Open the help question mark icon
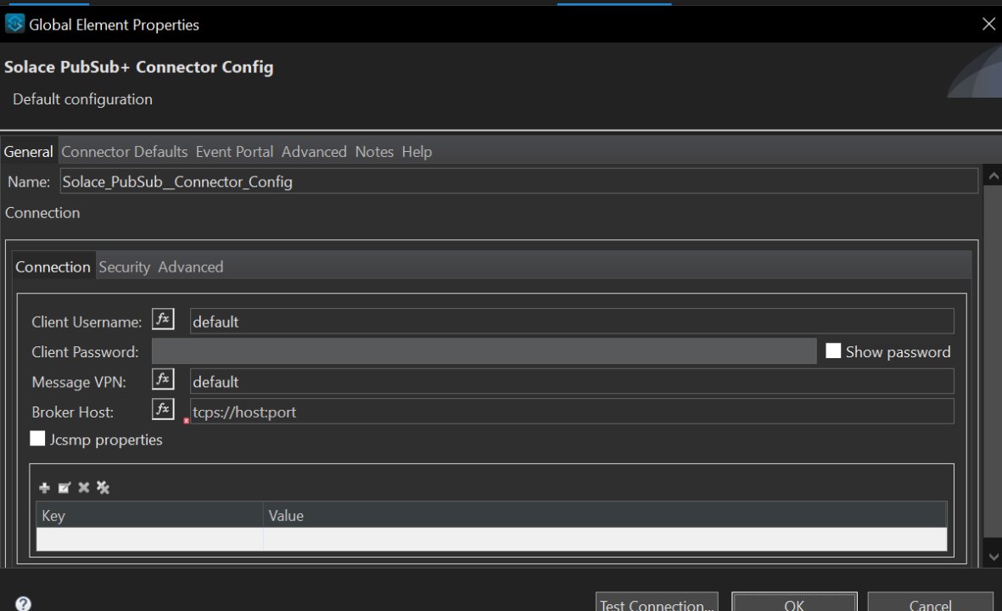Screen dimensions: 1002x611 pyautogui.click(x=23, y=603)
